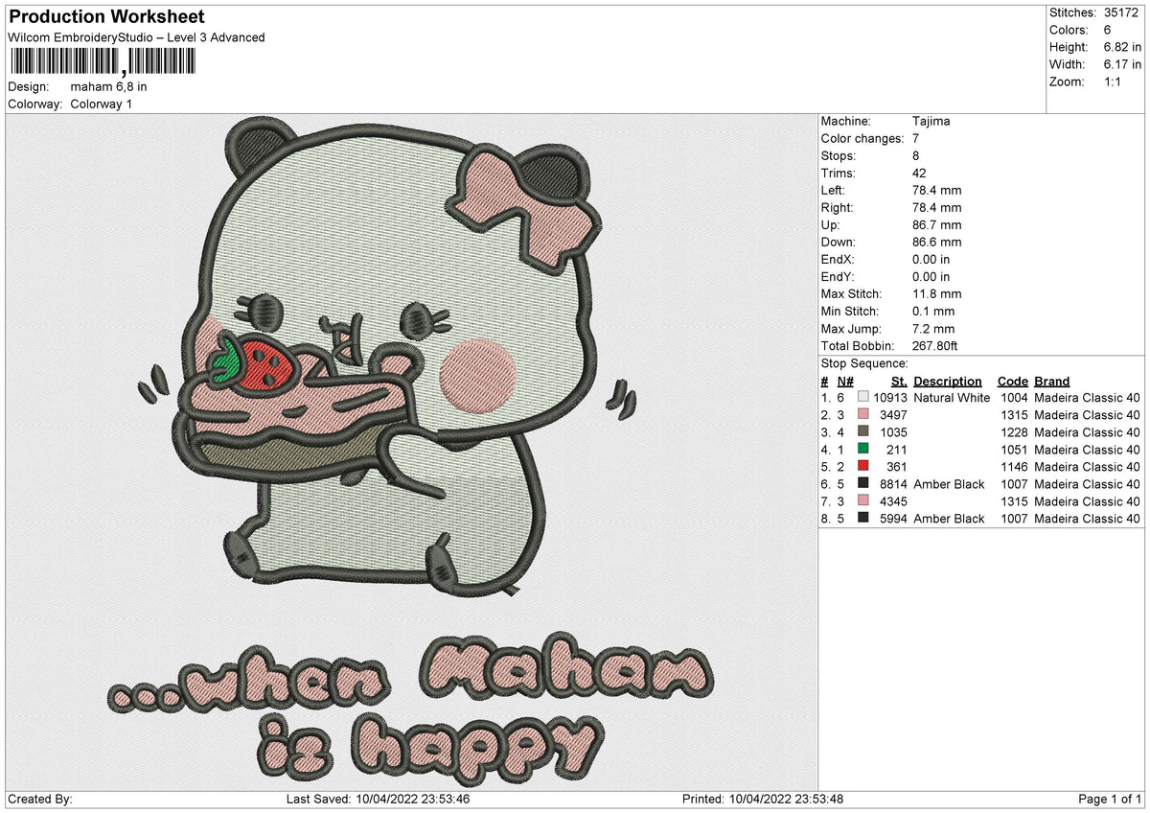Click the Brand column header

(1052, 381)
